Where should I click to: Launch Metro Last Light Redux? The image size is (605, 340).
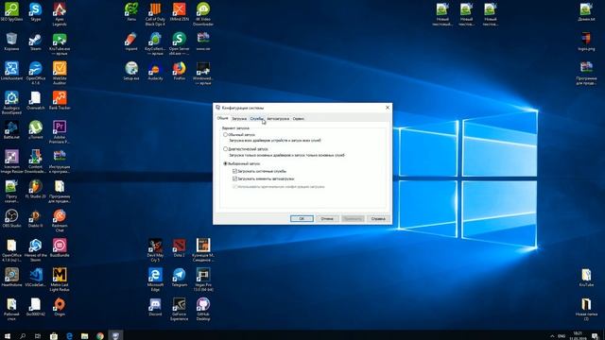tap(60, 280)
